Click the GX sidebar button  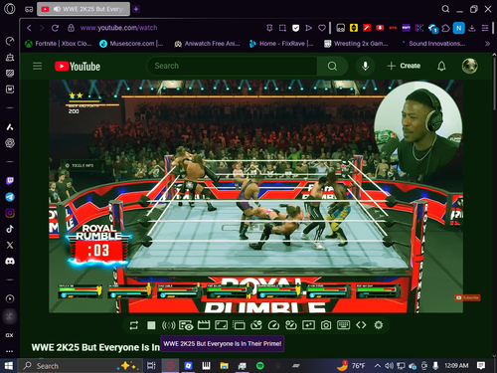click(10, 335)
